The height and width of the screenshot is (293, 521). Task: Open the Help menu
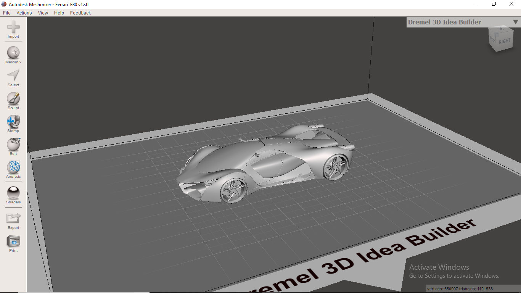click(59, 13)
